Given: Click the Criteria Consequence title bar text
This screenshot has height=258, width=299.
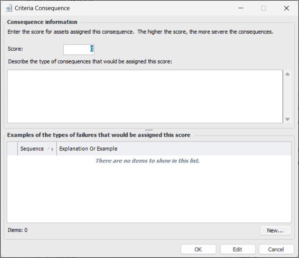Looking at the screenshot, I should pyautogui.click(x=42, y=8).
